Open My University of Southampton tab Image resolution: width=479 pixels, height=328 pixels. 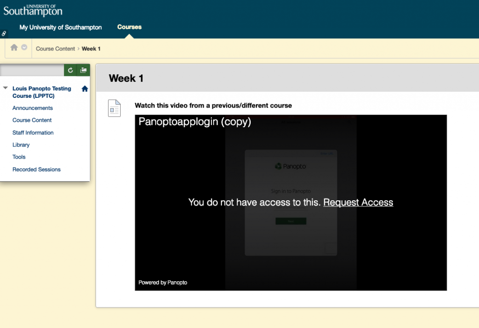(60, 27)
